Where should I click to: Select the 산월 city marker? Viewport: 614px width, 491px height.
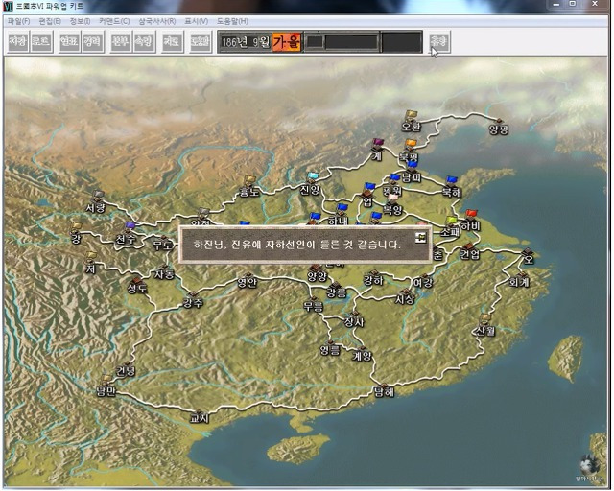pyautogui.click(x=485, y=326)
